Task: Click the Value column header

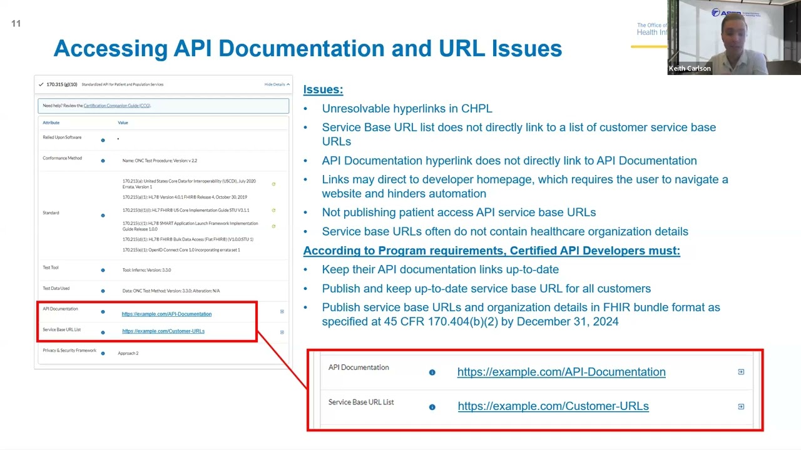Action: pyautogui.click(x=123, y=122)
